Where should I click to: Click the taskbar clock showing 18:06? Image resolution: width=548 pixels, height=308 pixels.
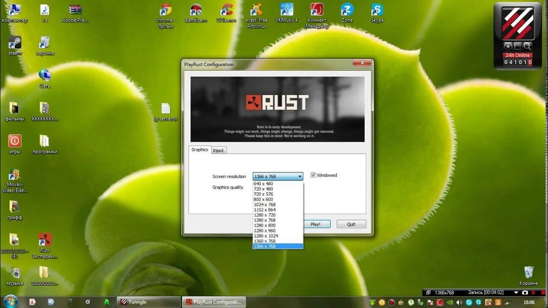[x=529, y=302]
